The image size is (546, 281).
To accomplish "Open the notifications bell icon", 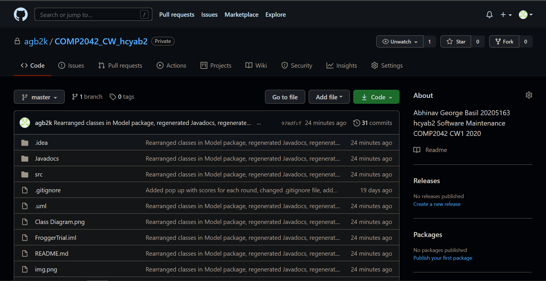I will 489,15.
